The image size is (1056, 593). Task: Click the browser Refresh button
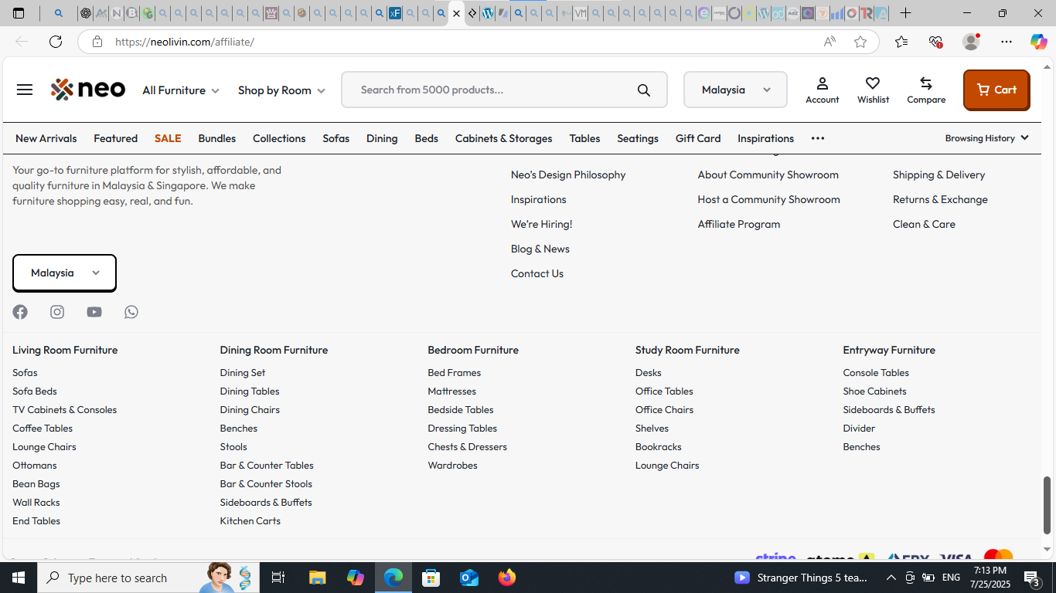coord(56,42)
